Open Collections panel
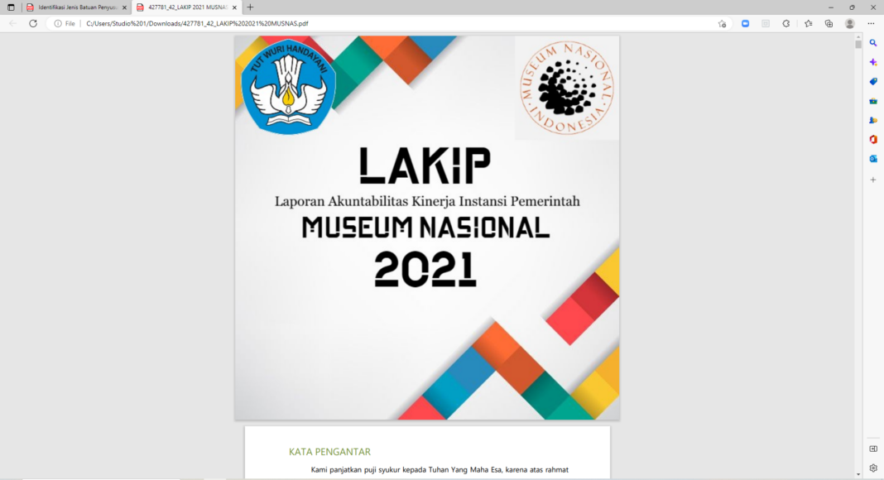The image size is (884, 480). [x=829, y=24]
